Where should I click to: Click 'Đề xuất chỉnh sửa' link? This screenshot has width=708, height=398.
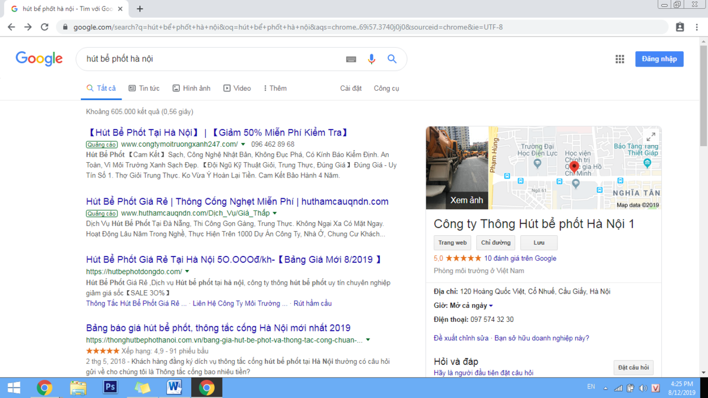pyautogui.click(x=461, y=338)
